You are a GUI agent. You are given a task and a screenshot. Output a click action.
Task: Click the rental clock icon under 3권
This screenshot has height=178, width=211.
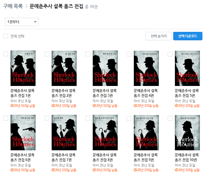coord(94,106)
